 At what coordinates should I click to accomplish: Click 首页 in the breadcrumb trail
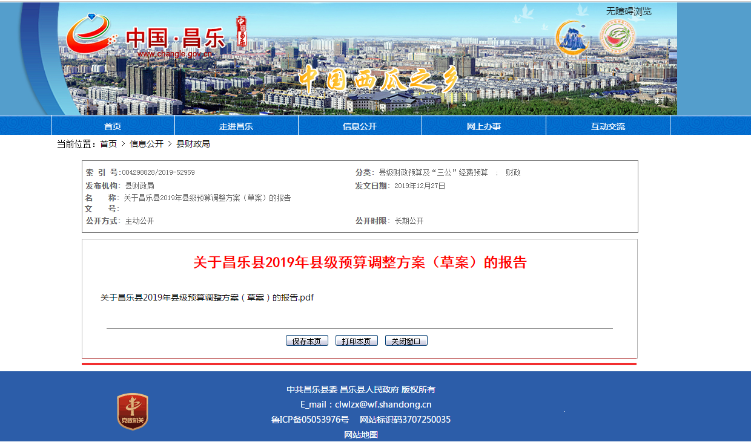tap(108, 144)
